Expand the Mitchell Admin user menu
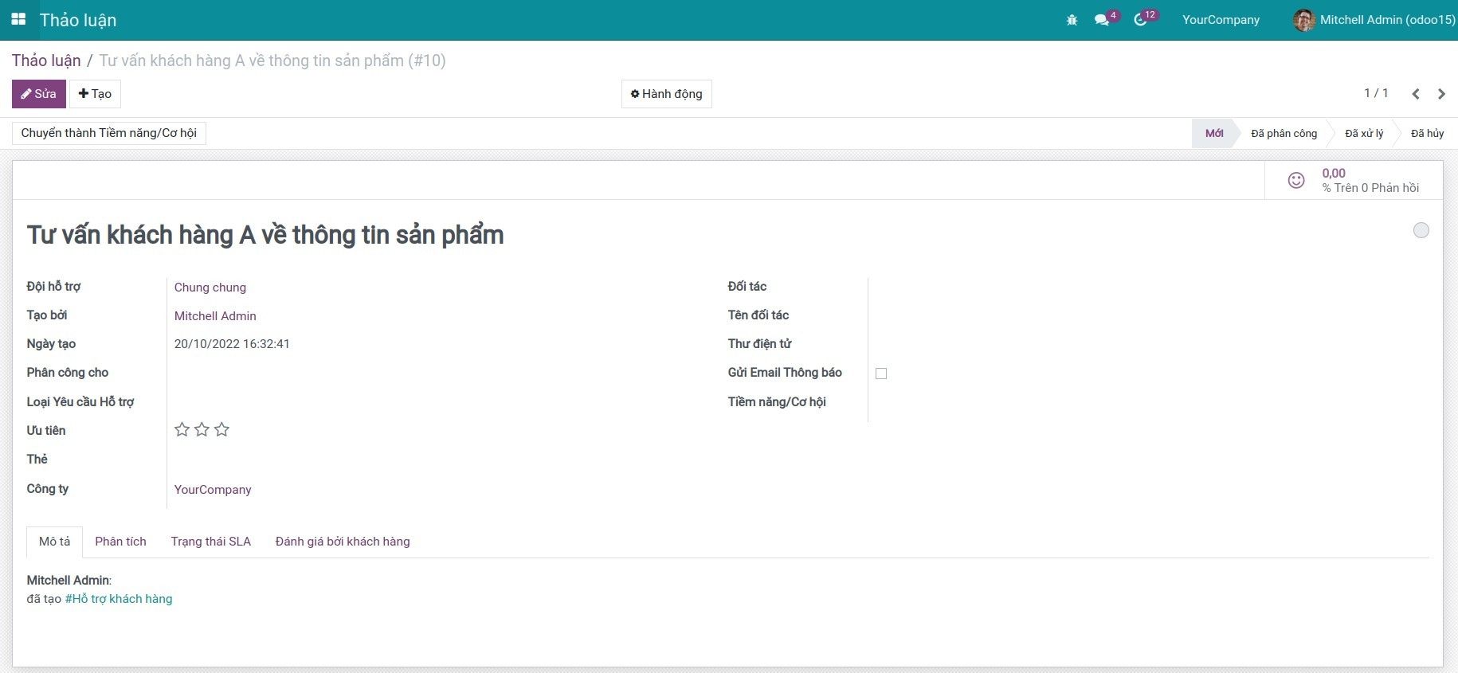The width and height of the screenshot is (1458, 673). pyautogui.click(x=1386, y=20)
